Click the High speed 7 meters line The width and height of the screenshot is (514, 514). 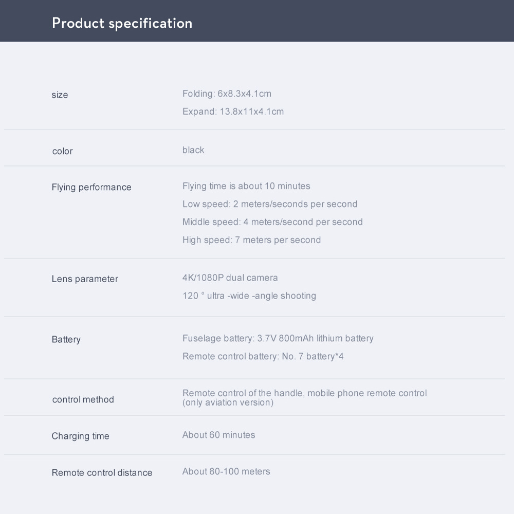tap(251, 240)
